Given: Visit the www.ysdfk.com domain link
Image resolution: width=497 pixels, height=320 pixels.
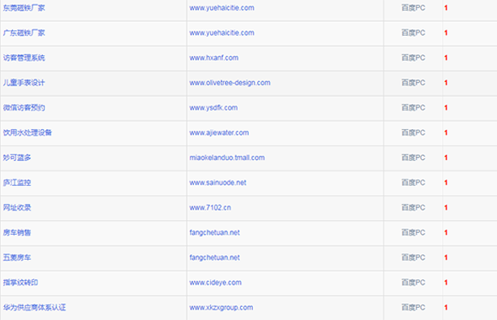Looking at the screenshot, I should (213, 108).
